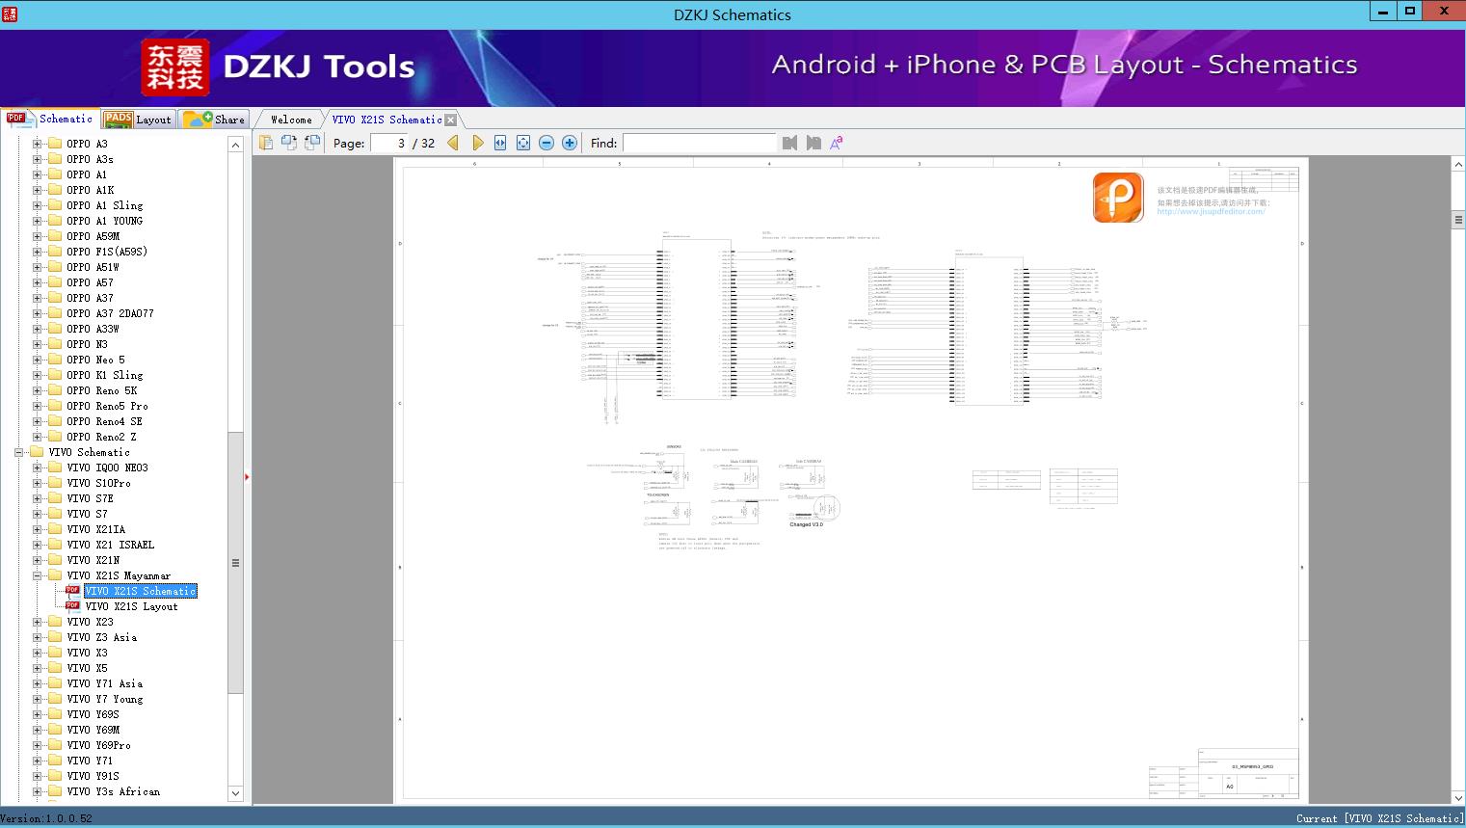Go to next page arrow
The image size is (1466, 828).
[477, 143]
